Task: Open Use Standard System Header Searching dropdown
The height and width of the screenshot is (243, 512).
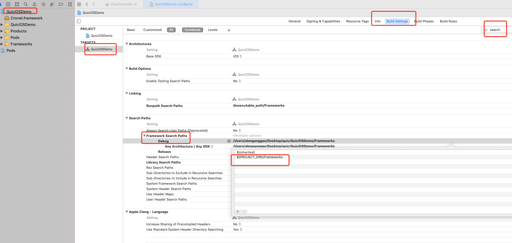Action: [x=238, y=229]
